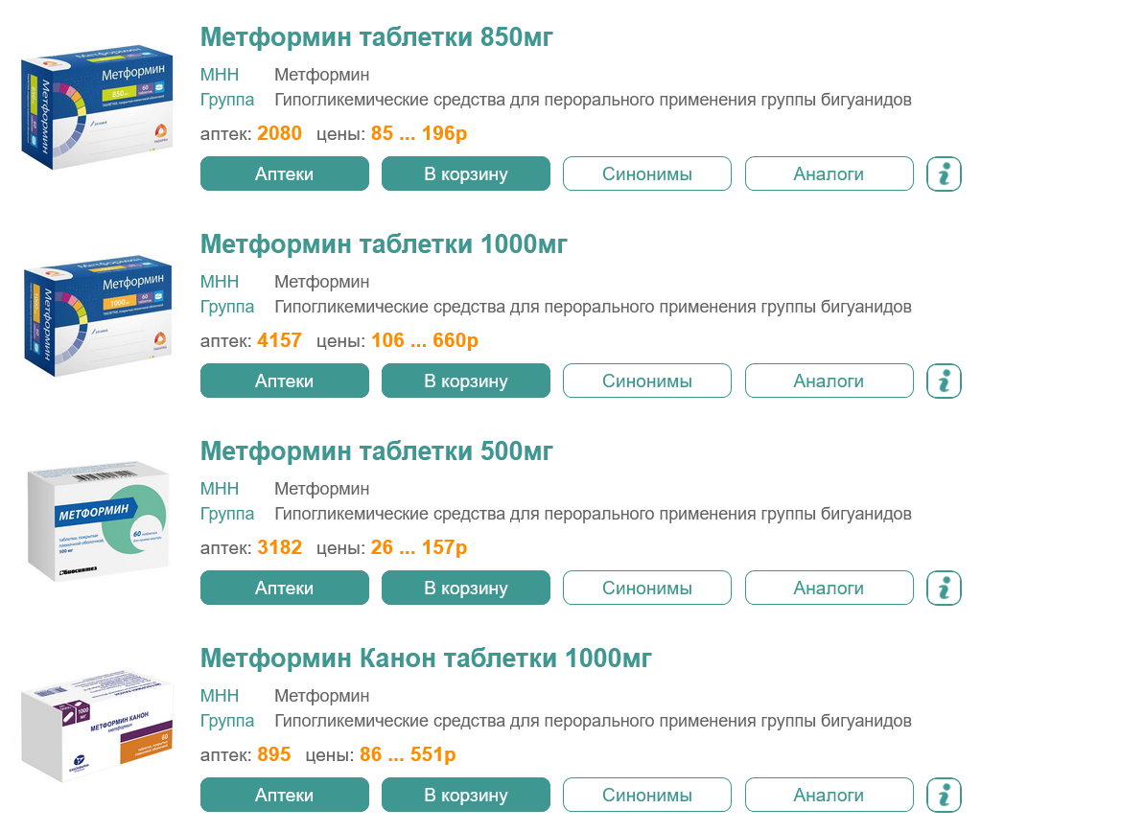Open info icon for Метформин 850мг
Viewport: 1145px width, 832px height.
tap(944, 174)
